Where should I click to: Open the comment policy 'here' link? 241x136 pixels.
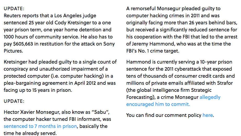click(x=208, y=115)
